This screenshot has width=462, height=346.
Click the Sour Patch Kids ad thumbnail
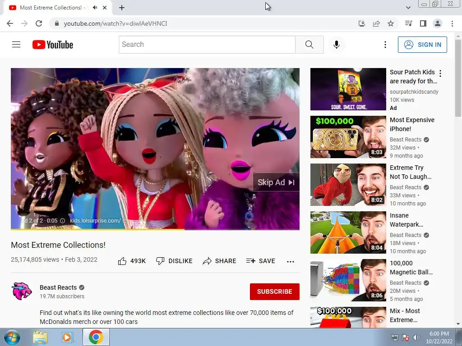pos(348,89)
